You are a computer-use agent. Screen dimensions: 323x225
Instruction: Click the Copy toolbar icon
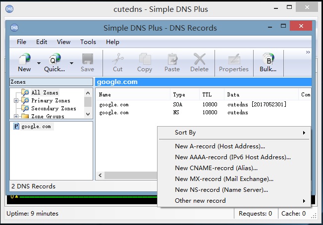point(145,59)
